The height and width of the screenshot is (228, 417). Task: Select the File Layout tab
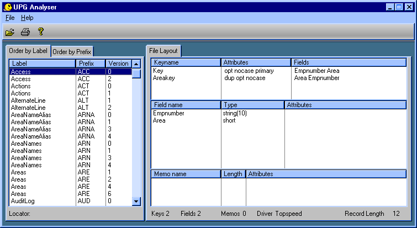(x=163, y=51)
